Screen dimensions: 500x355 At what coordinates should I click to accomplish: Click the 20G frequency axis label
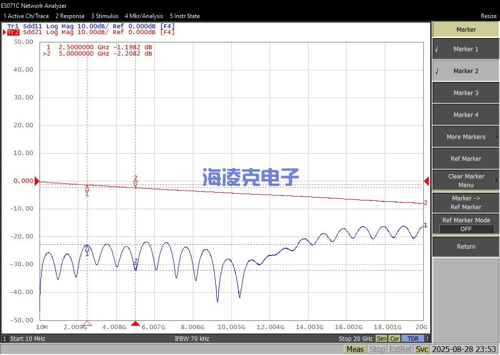tap(421, 327)
